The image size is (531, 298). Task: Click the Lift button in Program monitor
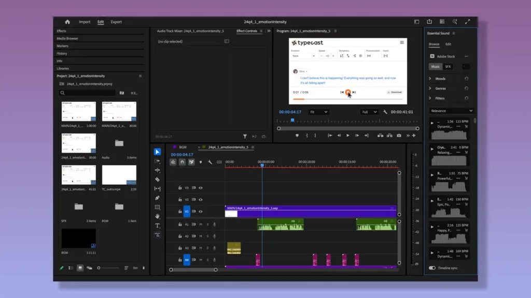tap(380, 136)
